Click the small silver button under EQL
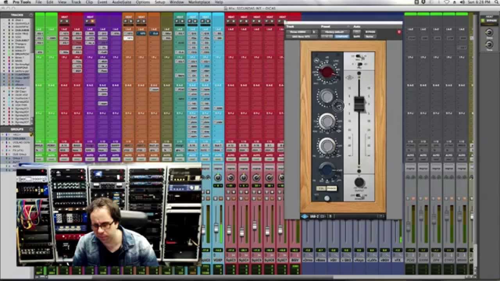Image resolution: width=500 pixels, height=281 pixels. point(327,198)
